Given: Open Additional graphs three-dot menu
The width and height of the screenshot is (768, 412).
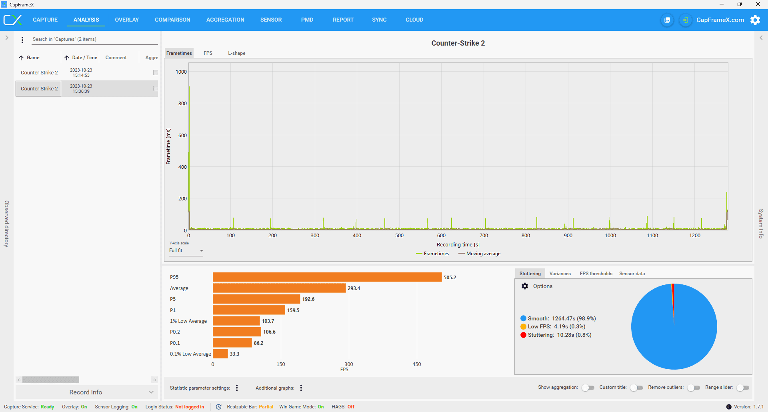Looking at the screenshot, I should click(x=301, y=388).
